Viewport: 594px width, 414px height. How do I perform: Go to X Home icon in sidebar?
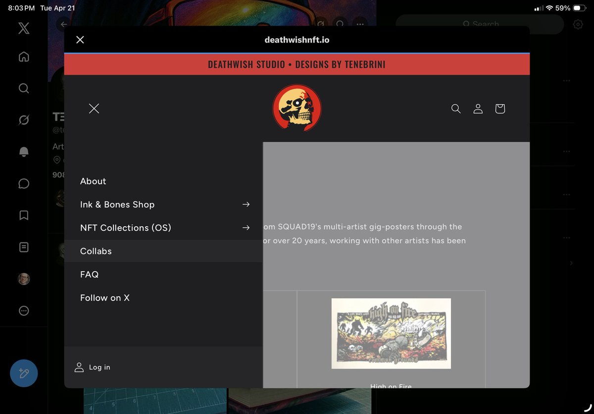[24, 57]
